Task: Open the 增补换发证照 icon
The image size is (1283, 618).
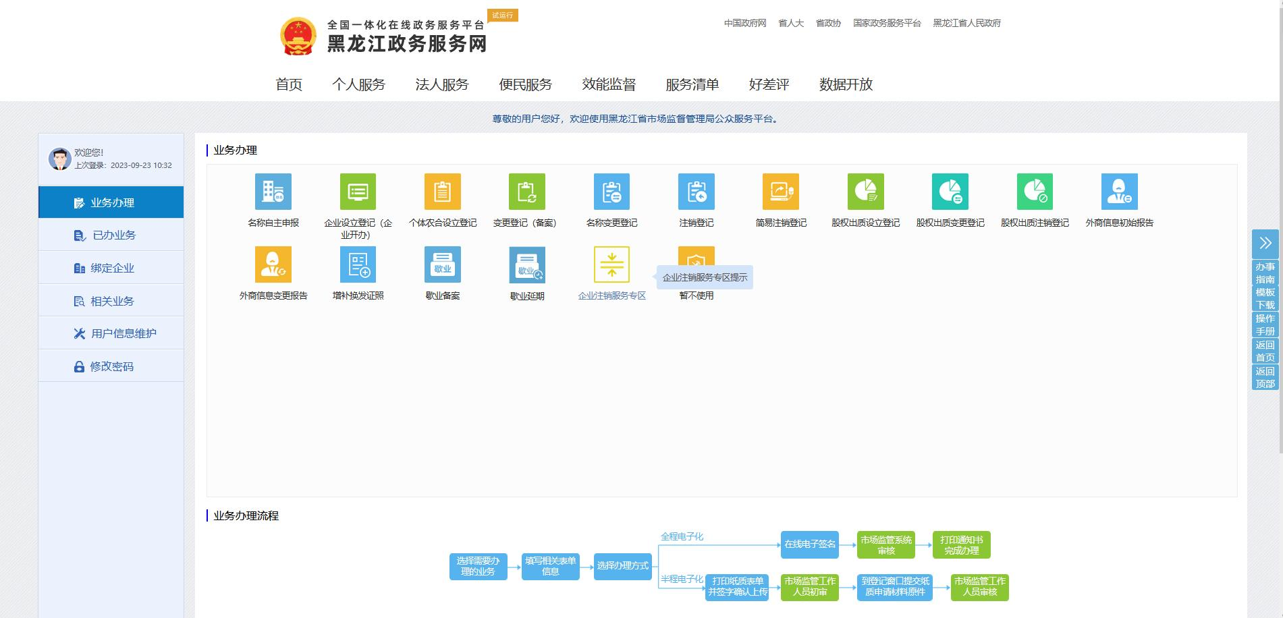Action: click(x=358, y=264)
